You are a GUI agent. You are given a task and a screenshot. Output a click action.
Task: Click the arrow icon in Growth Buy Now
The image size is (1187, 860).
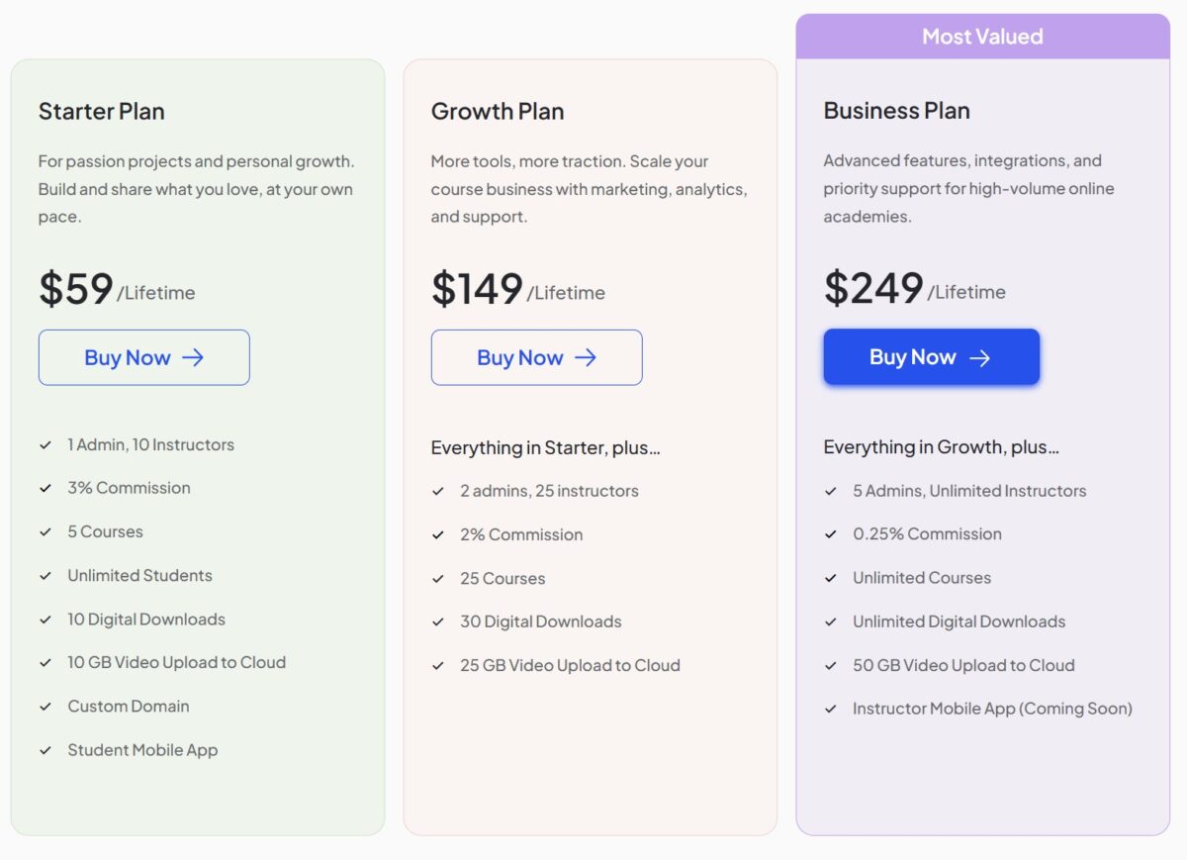pyautogui.click(x=586, y=357)
